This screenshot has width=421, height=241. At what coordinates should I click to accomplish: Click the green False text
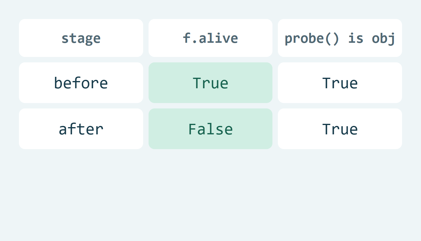pos(210,129)
